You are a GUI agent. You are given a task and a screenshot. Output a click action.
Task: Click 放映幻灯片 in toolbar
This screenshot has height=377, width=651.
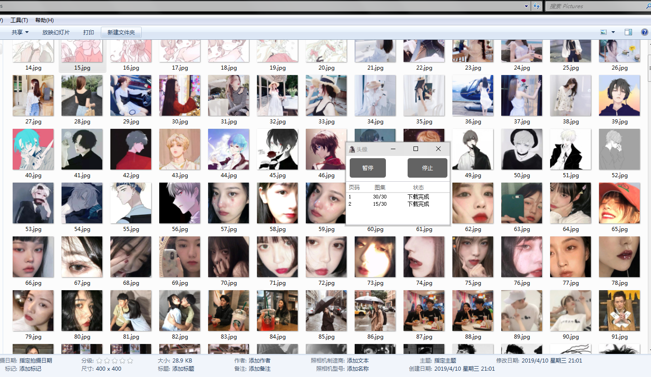[56, 33]
